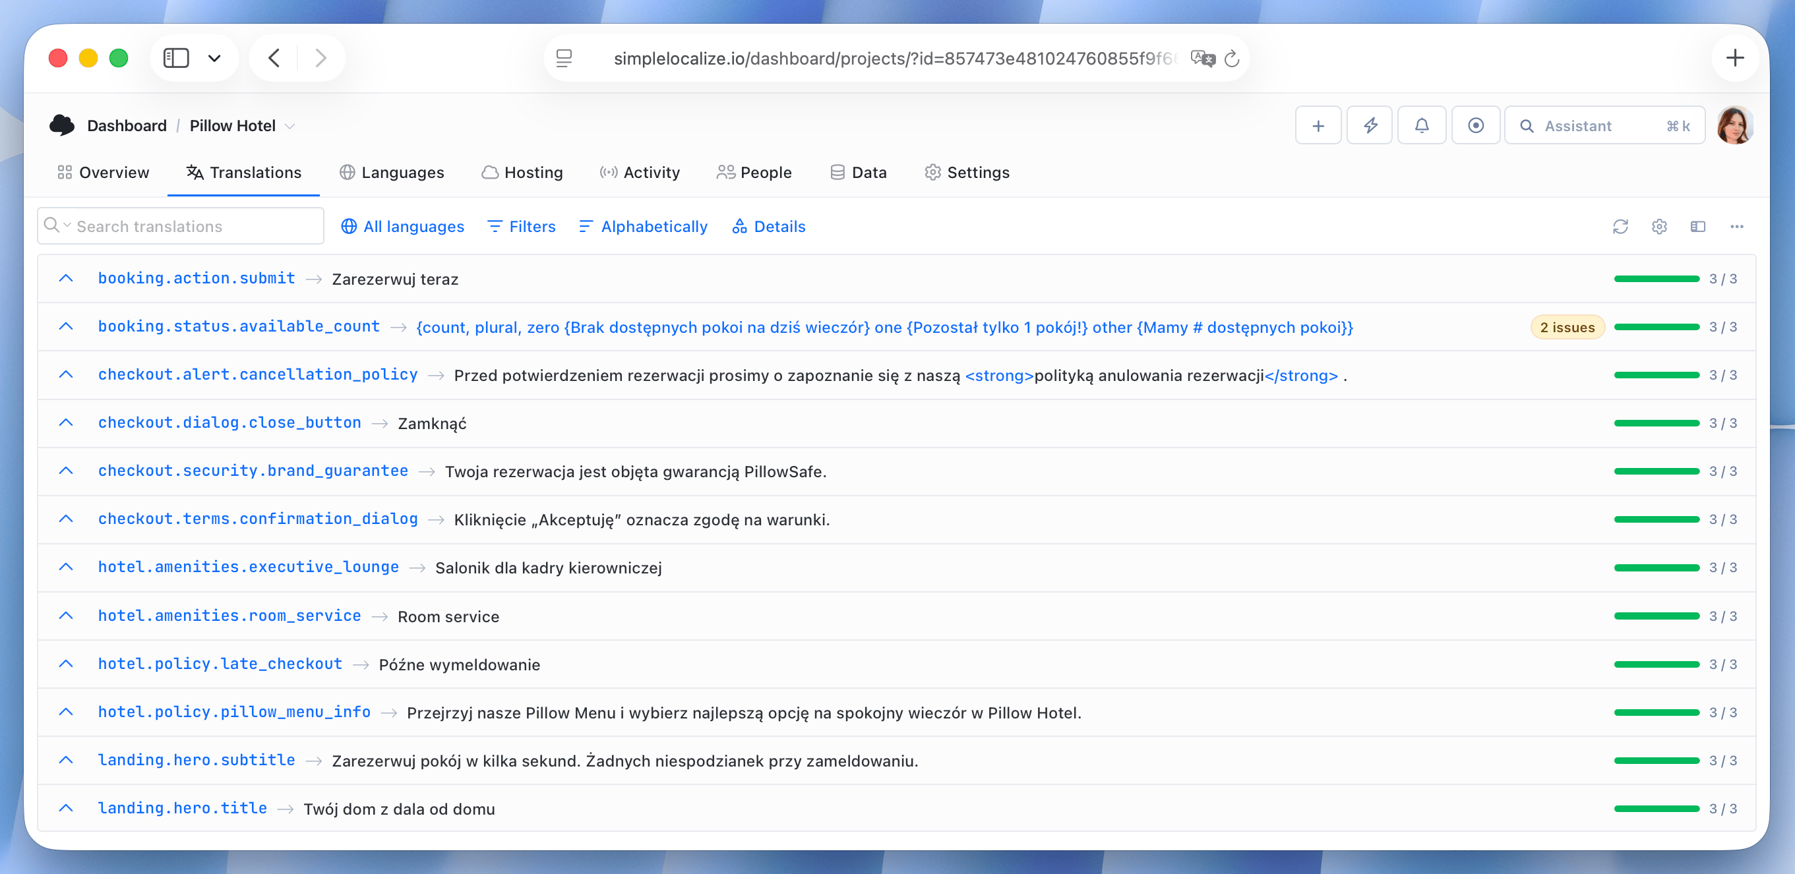Open the browser sidebar dropdown chevron

coord(214,58)
